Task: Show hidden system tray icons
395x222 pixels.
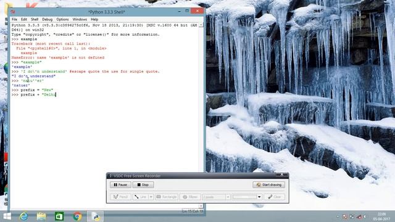Action: [x=338, y=216]
